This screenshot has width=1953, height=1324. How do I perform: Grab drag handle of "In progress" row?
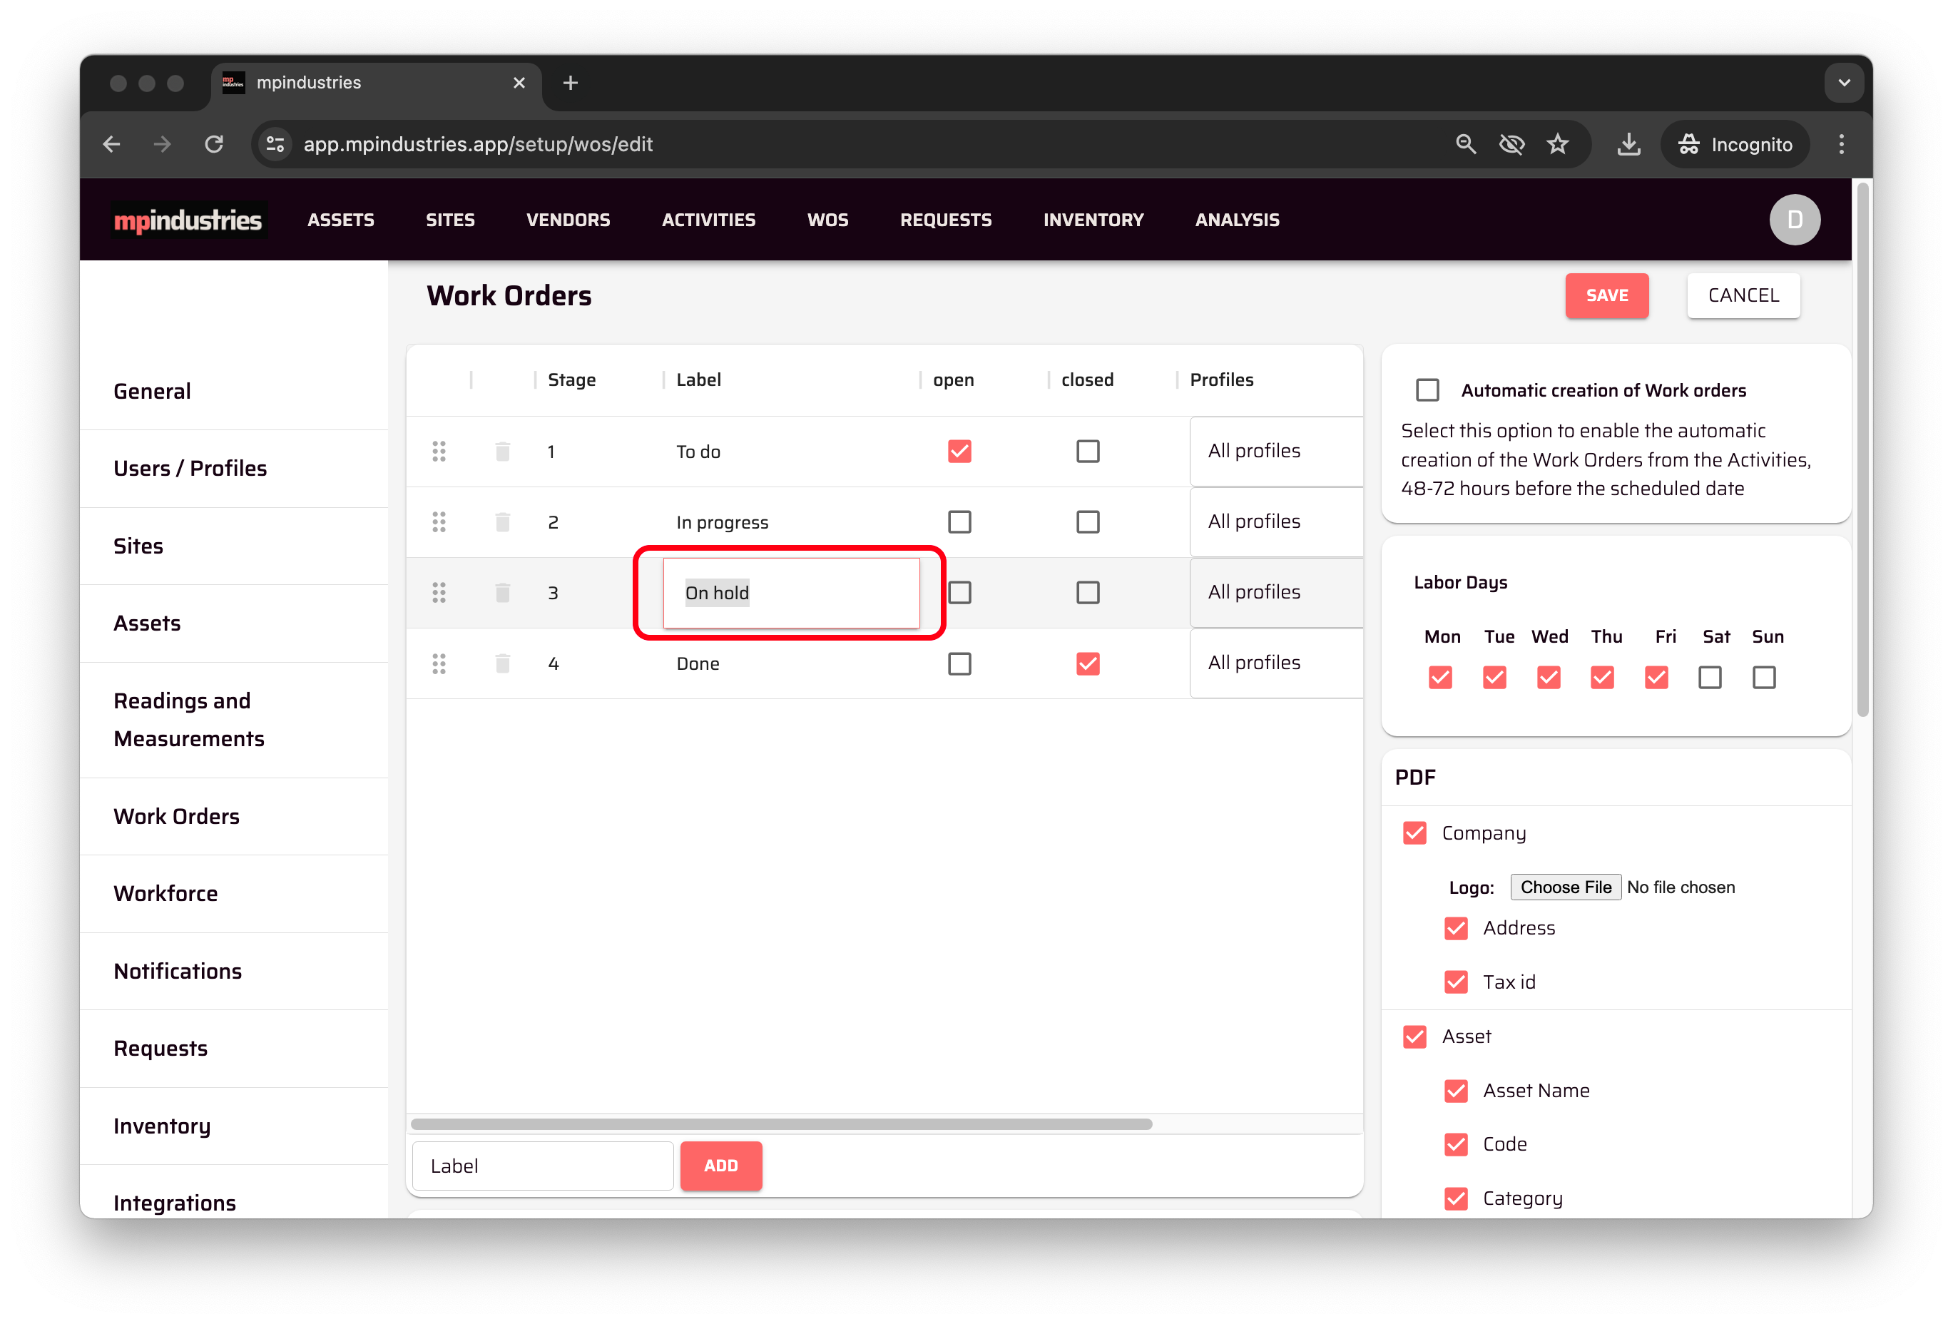pyautogui.click(x=439, y=522)
